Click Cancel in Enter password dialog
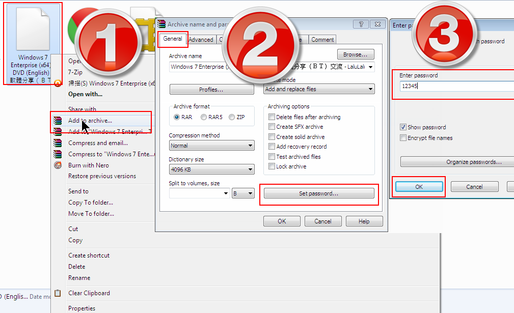The height and width of the screenshot is (313, 514). 474,187
